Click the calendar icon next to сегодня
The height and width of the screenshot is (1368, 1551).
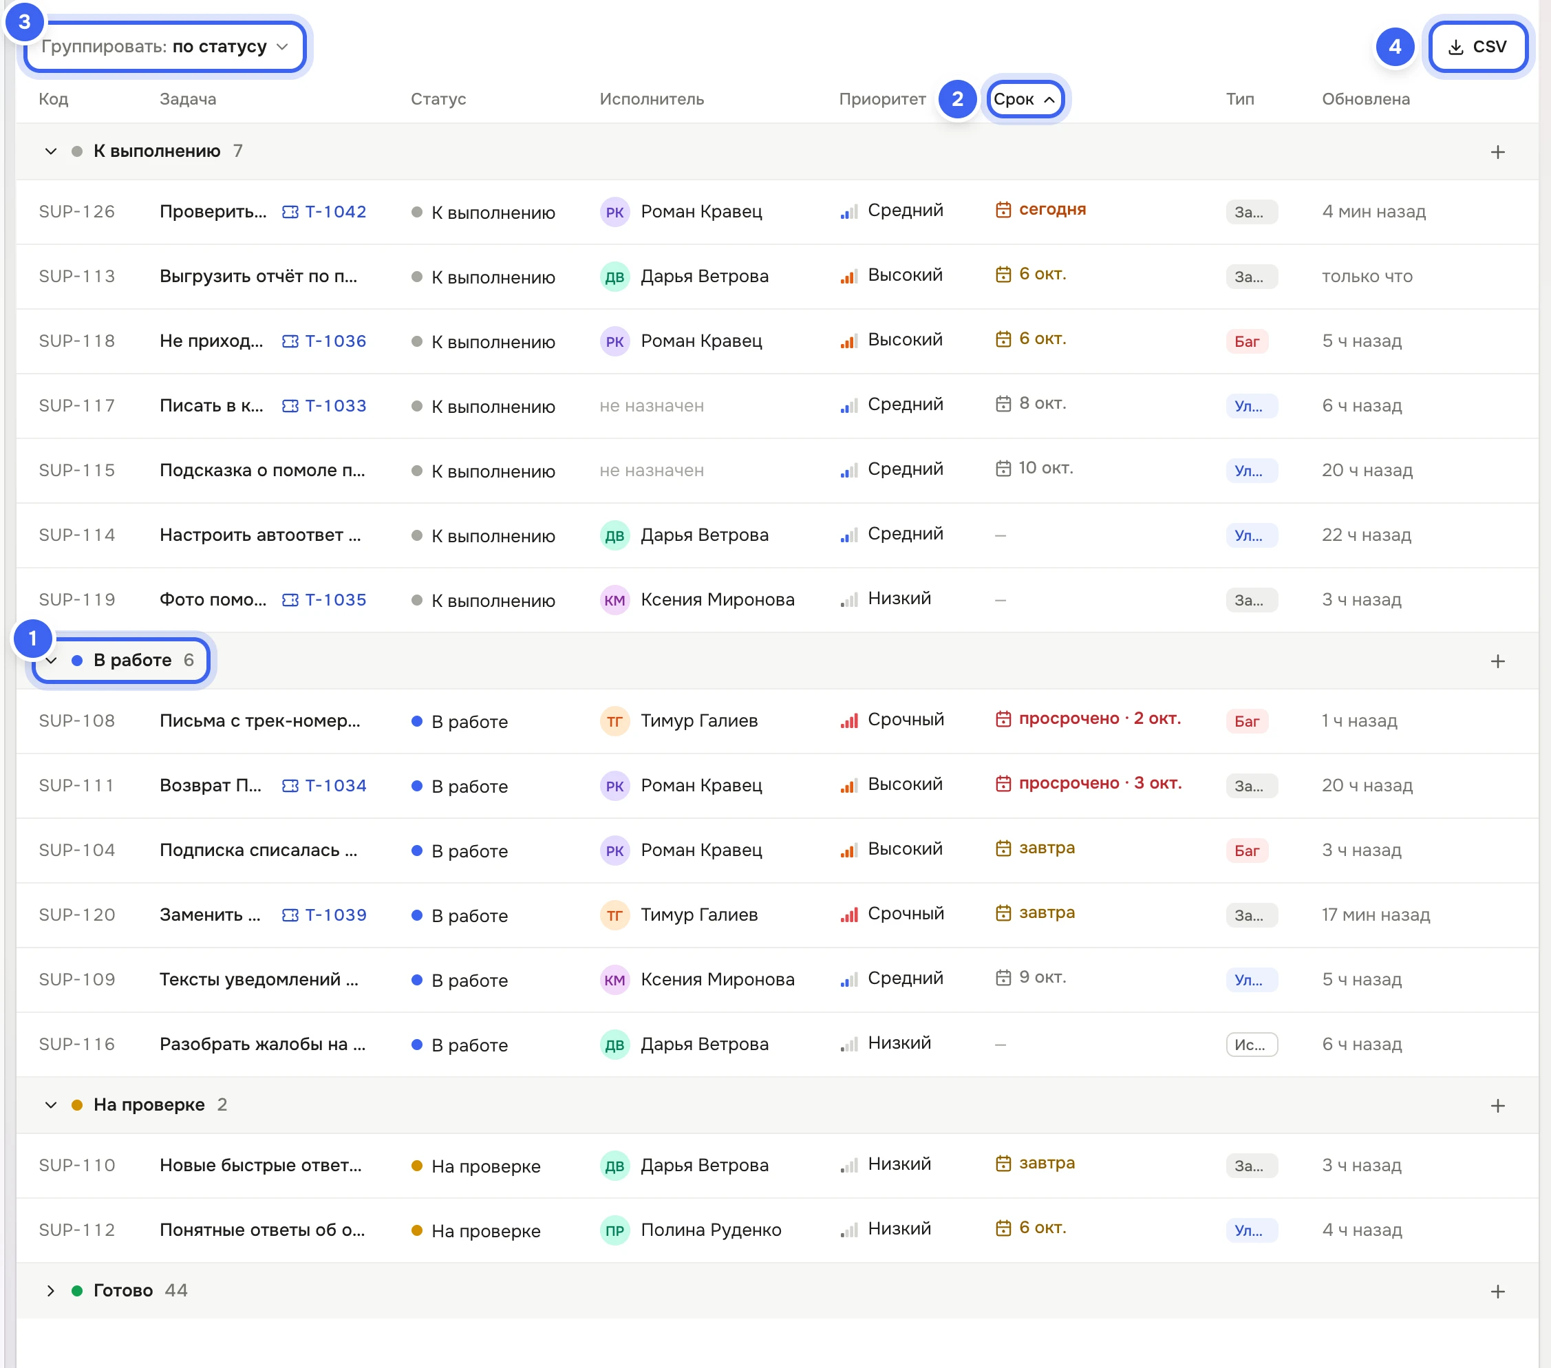[1003, 209]
